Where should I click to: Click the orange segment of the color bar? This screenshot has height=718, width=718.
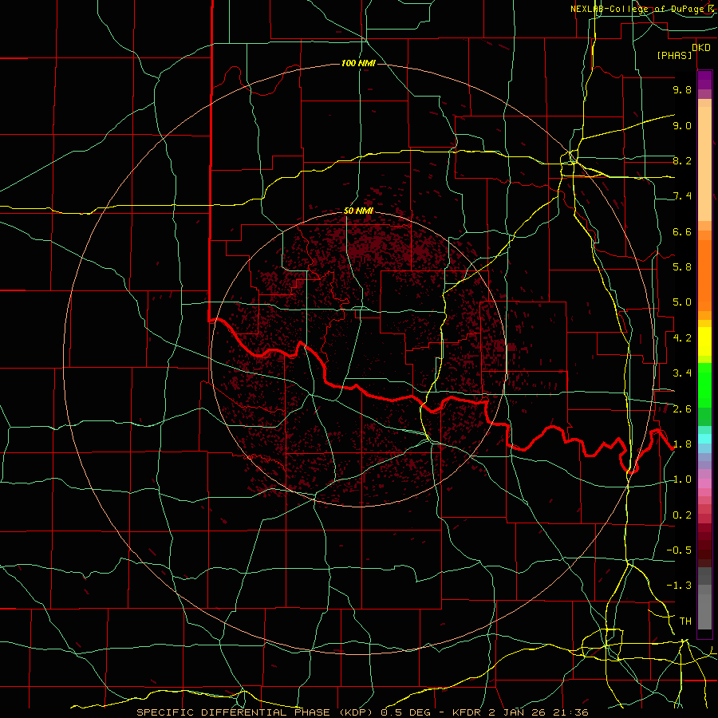tap(704, 276)
